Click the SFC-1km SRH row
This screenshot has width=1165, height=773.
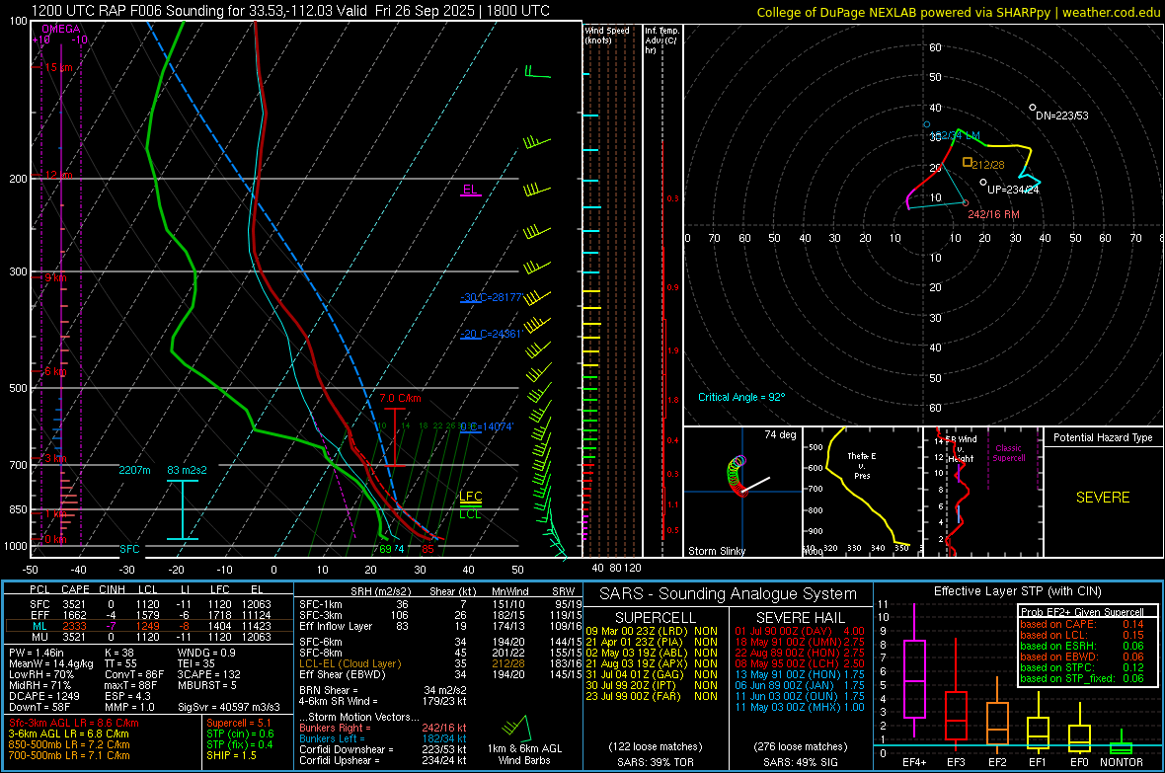(x=440, y=604)
